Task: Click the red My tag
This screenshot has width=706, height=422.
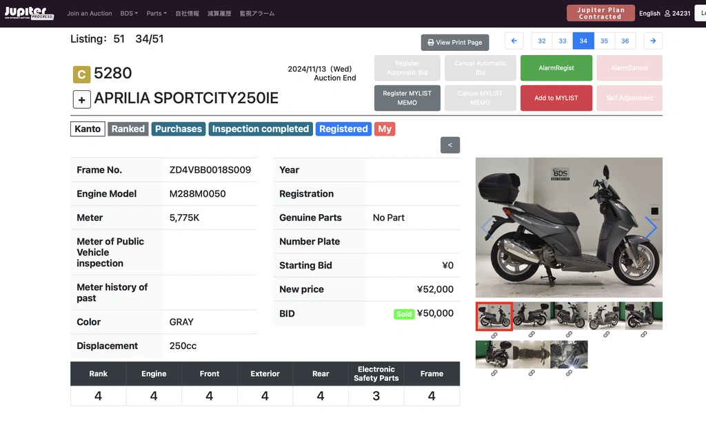Action: click(385, 129)
